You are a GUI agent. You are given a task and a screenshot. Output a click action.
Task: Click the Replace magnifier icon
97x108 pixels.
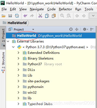coord(69,16)
